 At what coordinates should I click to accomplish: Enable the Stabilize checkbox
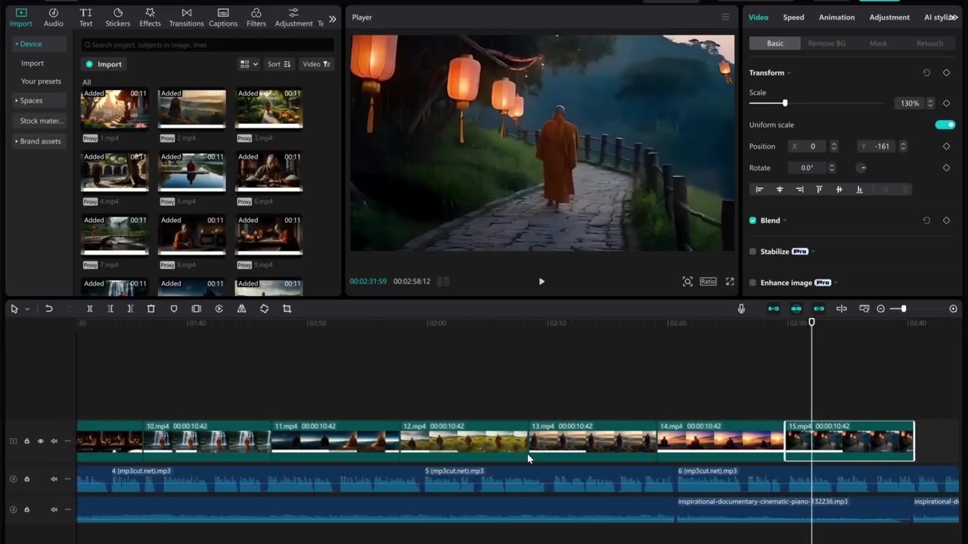[752, 252]
